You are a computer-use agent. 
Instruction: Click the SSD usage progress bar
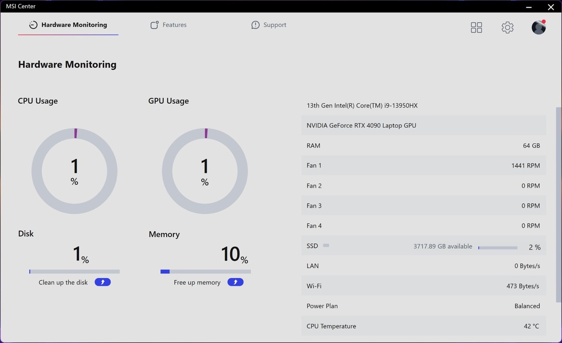point(498,248)
